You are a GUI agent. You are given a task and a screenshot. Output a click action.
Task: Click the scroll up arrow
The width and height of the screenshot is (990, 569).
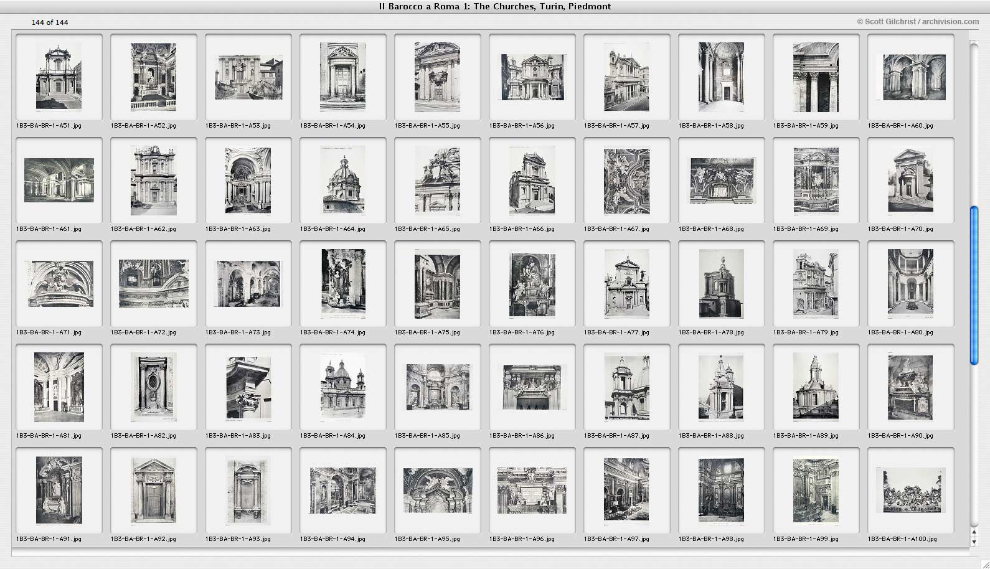click(x=974, y=533)
